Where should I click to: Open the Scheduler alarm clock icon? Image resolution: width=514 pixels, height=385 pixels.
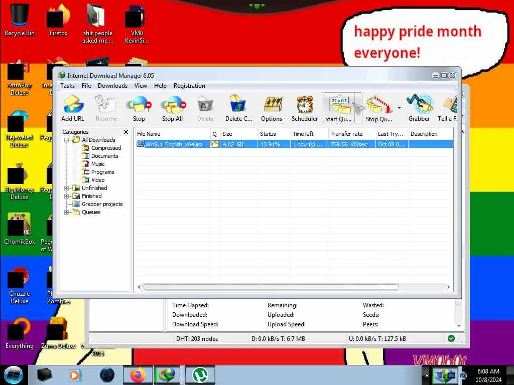click(x=305, y=108)
